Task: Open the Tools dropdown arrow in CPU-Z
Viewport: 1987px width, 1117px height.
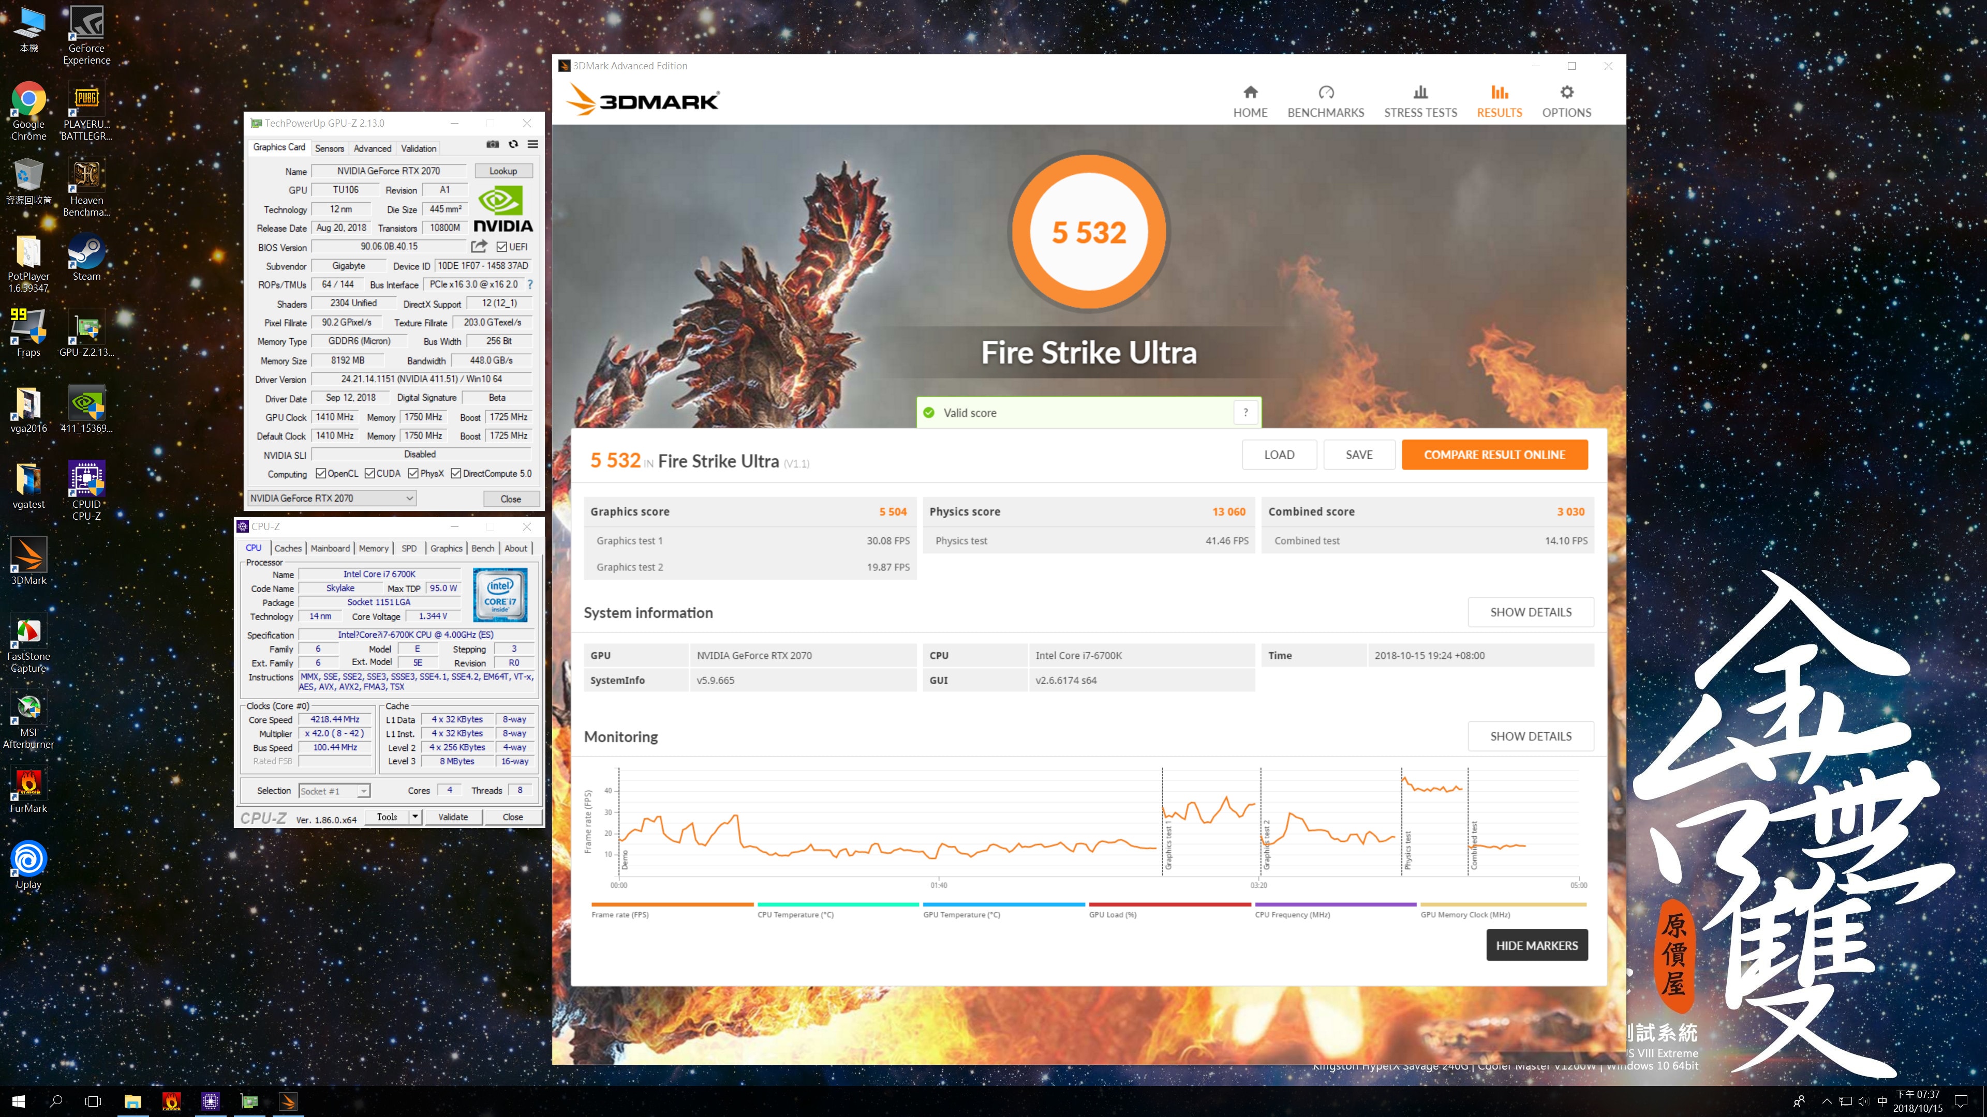Action: coord(415,817)
